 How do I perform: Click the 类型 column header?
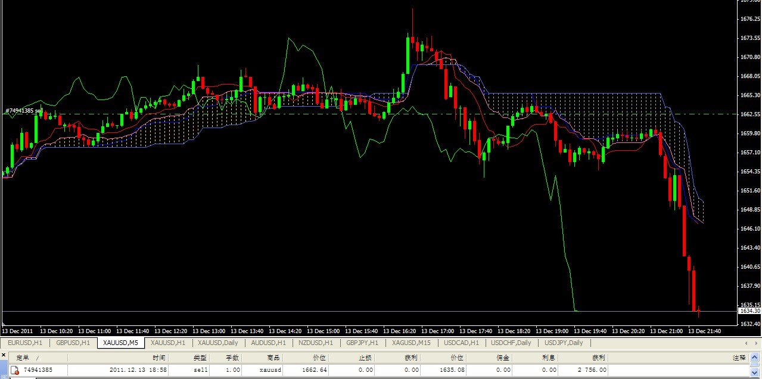[200, 358]
